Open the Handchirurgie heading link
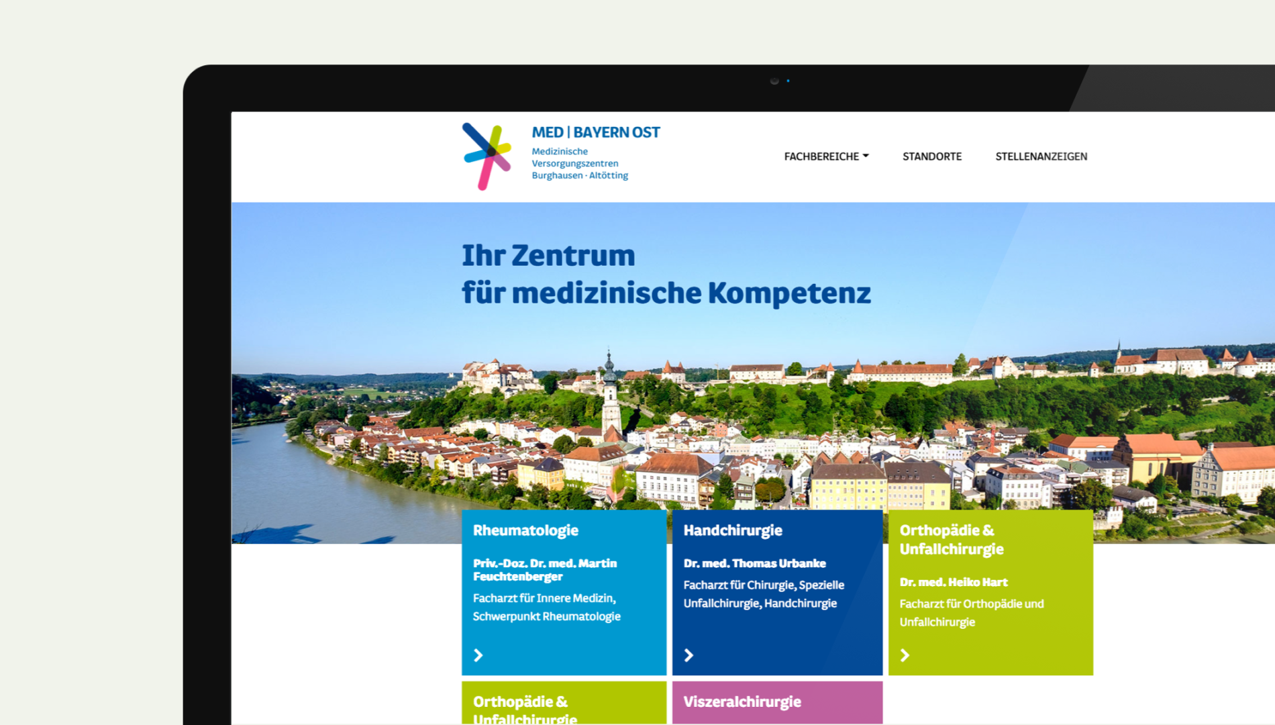1275x725 pixels. 732,530
